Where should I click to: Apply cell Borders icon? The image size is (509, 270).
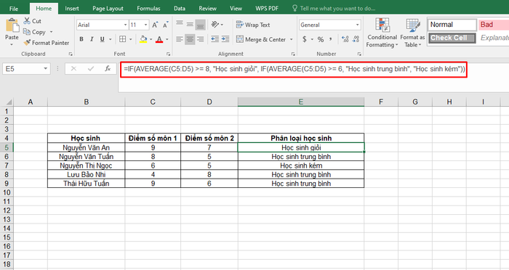click(122, 39)
